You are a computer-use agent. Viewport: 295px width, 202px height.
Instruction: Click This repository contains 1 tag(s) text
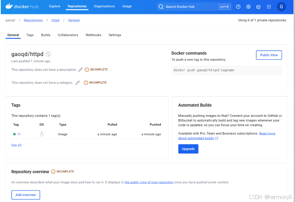tap(36, 116)
